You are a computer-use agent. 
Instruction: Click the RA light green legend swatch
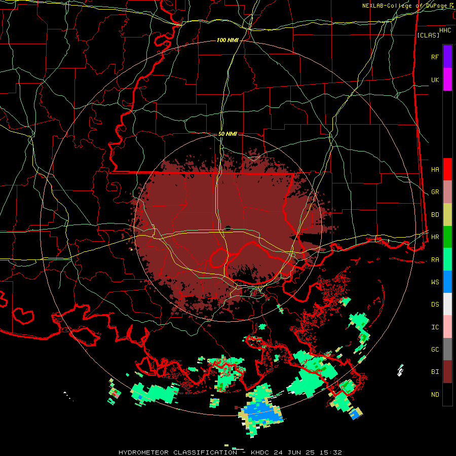tap(447, 259)
